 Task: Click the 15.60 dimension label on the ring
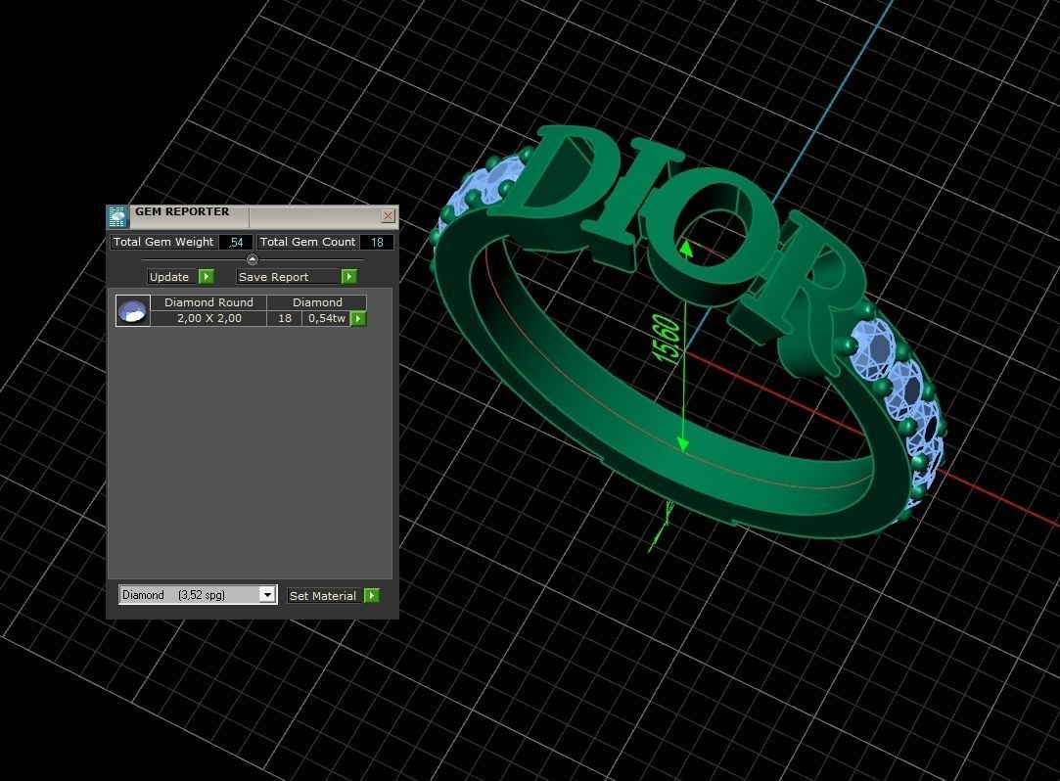coord(666,341)
